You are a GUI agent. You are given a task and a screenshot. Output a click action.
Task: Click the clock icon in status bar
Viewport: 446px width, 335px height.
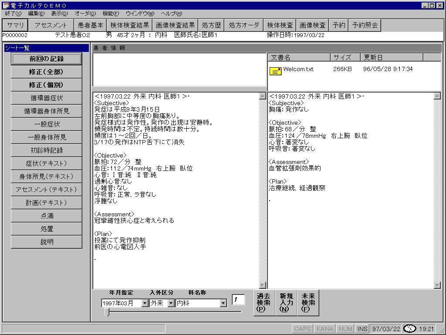pos(409,328)
